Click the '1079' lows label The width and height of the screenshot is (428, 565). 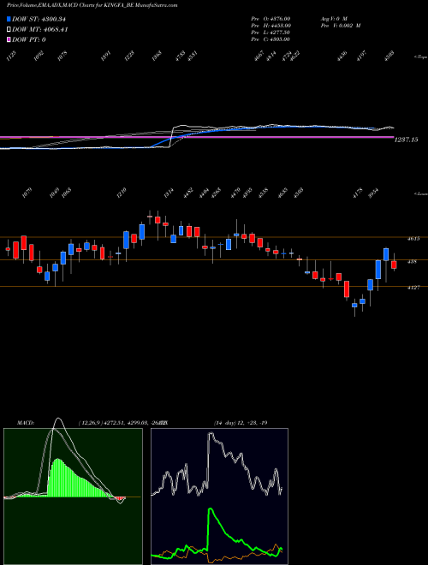[27, 193]
